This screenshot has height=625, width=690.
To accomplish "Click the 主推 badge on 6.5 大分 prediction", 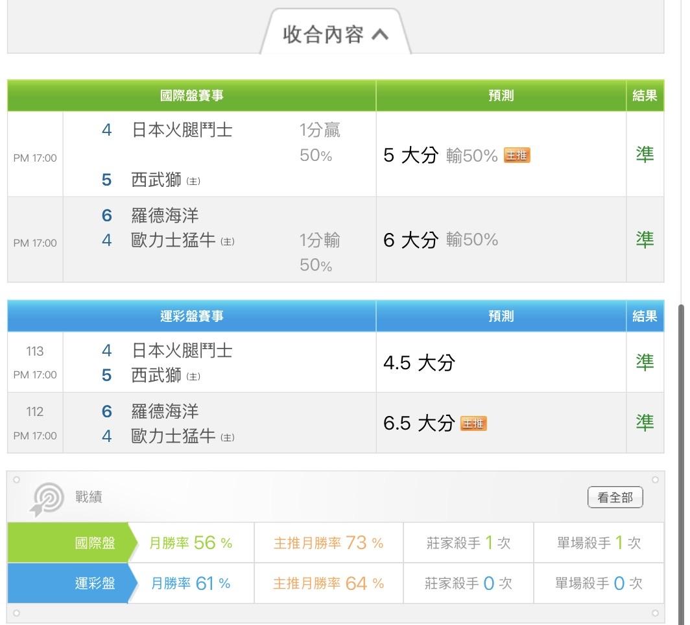I will [x=473, y=424].
